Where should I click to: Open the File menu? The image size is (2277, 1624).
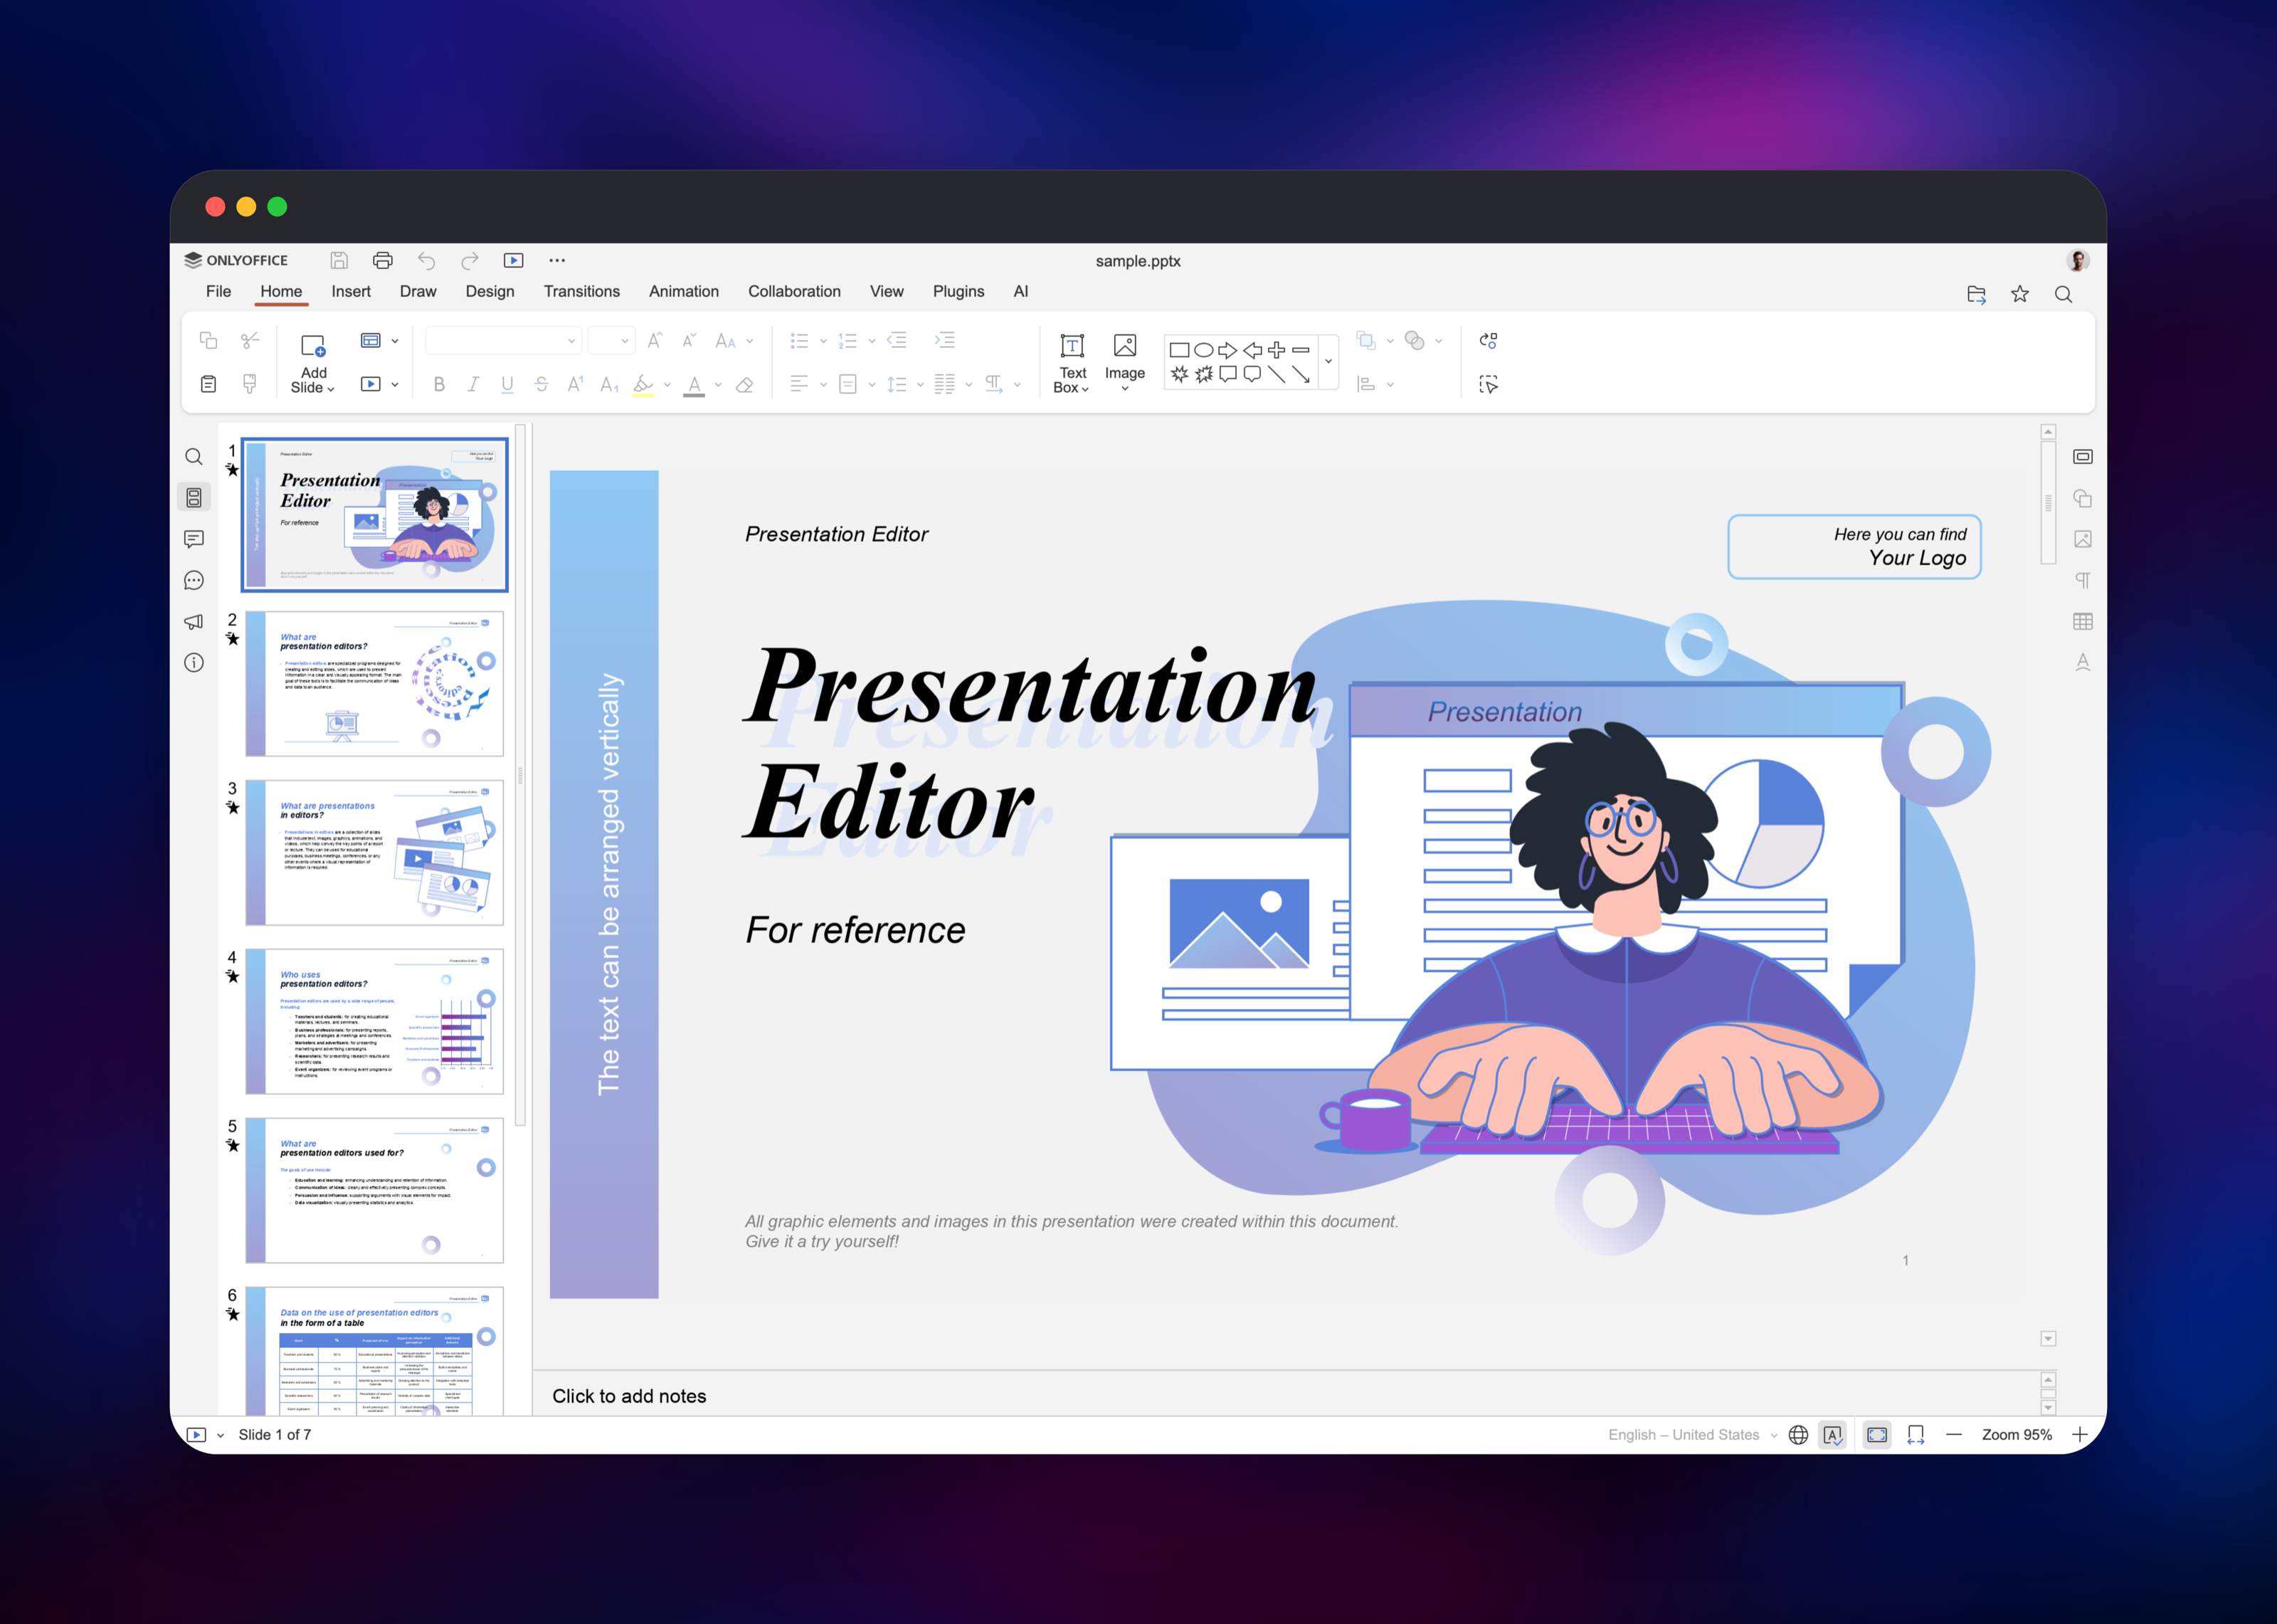218,291
